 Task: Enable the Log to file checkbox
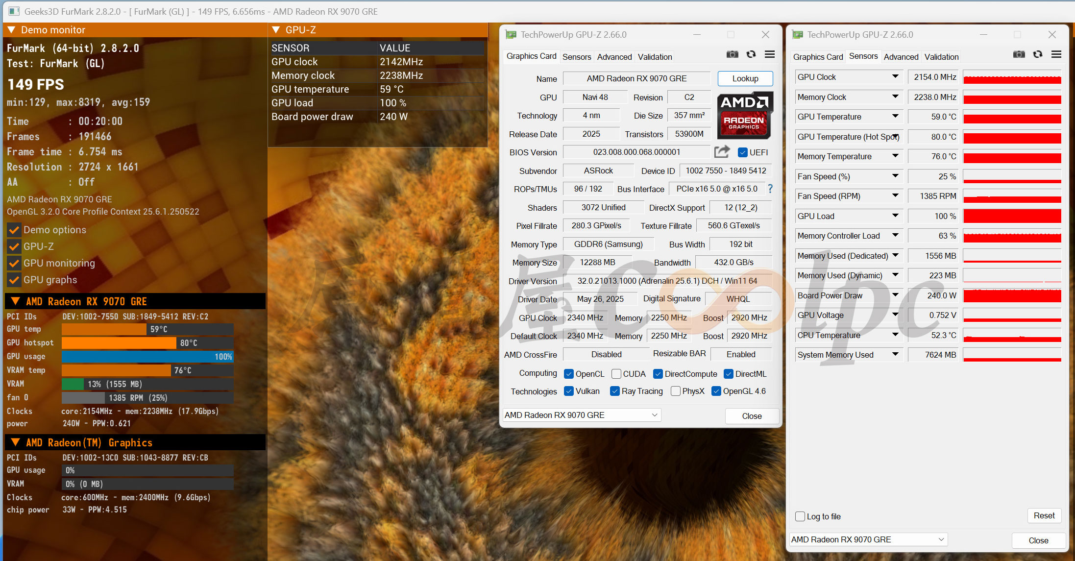click(800, 516)
